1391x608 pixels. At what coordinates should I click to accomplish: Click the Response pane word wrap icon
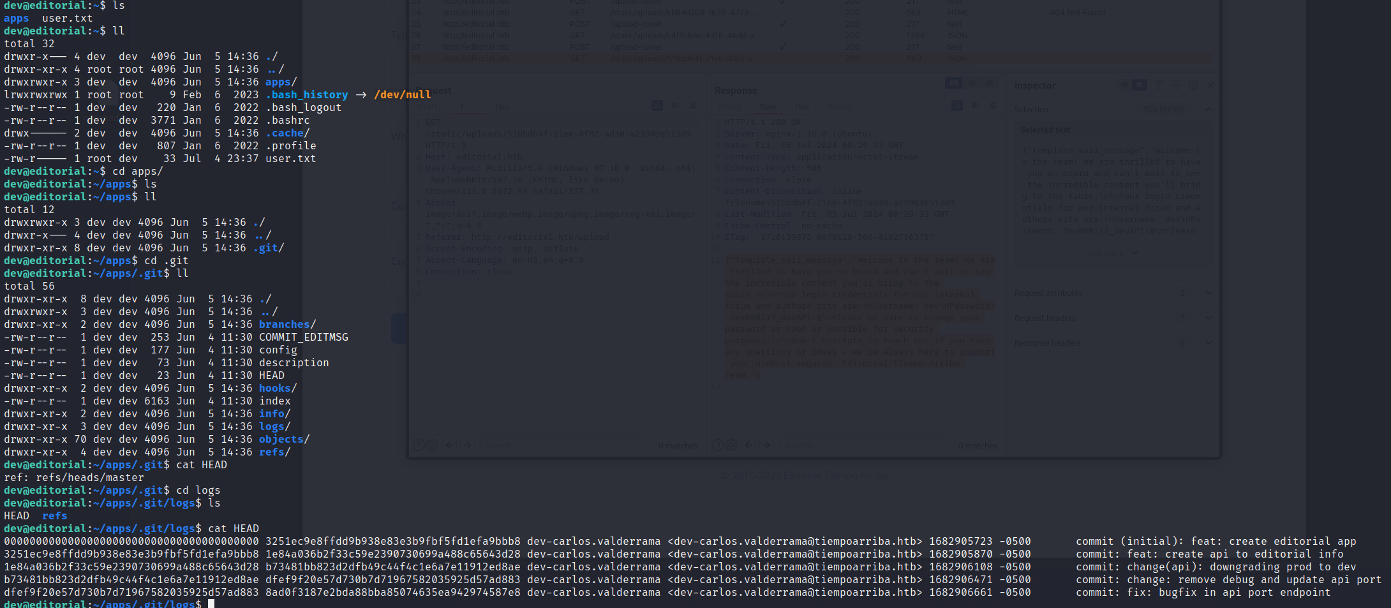tap(957, 105)
